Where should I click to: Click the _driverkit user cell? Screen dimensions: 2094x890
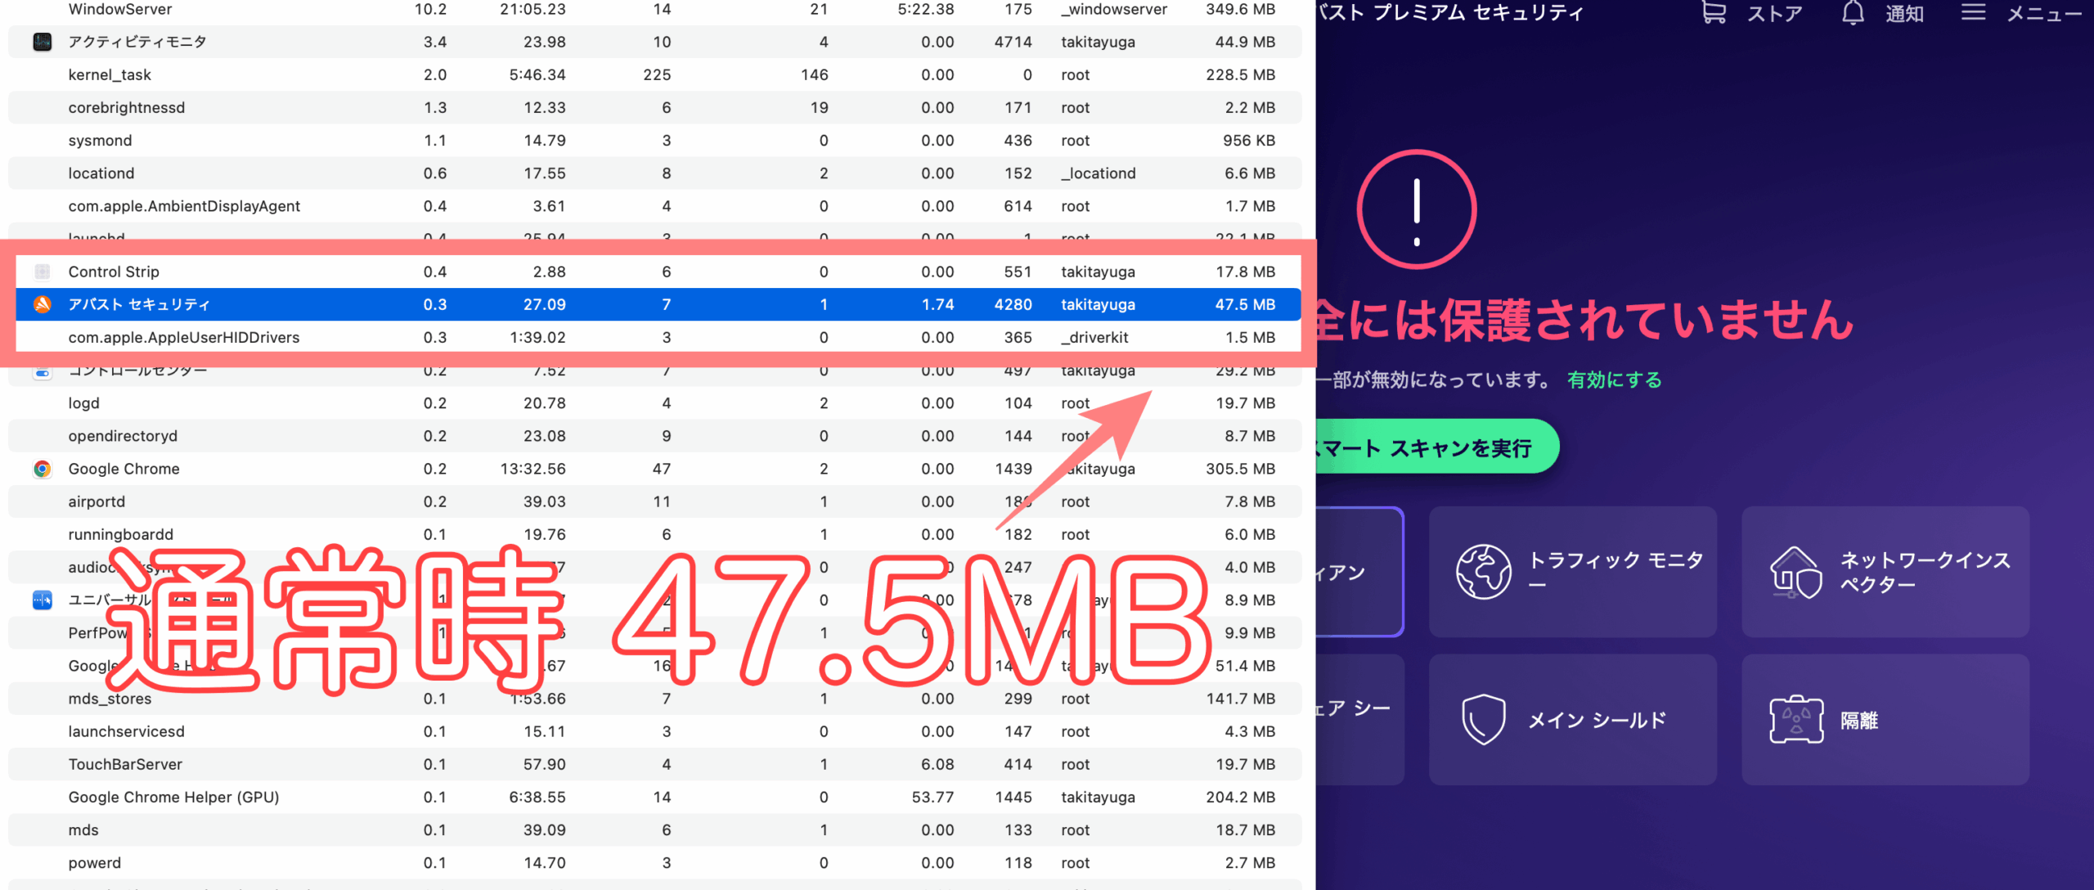coord(1094,337)
